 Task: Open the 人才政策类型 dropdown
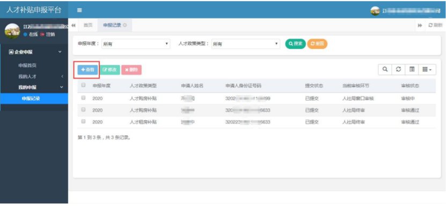point(246,44)
